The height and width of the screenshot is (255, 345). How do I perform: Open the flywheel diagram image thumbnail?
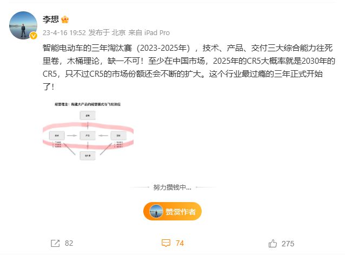coord(88,131)
